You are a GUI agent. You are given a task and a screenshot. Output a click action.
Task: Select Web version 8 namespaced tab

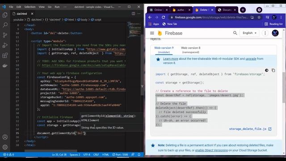click(x=191, y=50)
